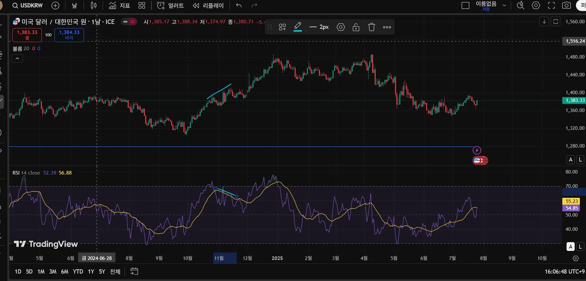Open the line color pencil swatch
The height and width of the screenshot is (281, 586).
298,27
